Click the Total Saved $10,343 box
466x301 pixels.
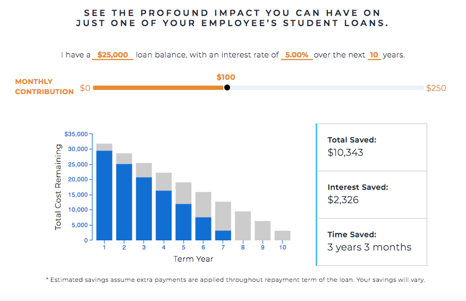[x=372, y=148]
